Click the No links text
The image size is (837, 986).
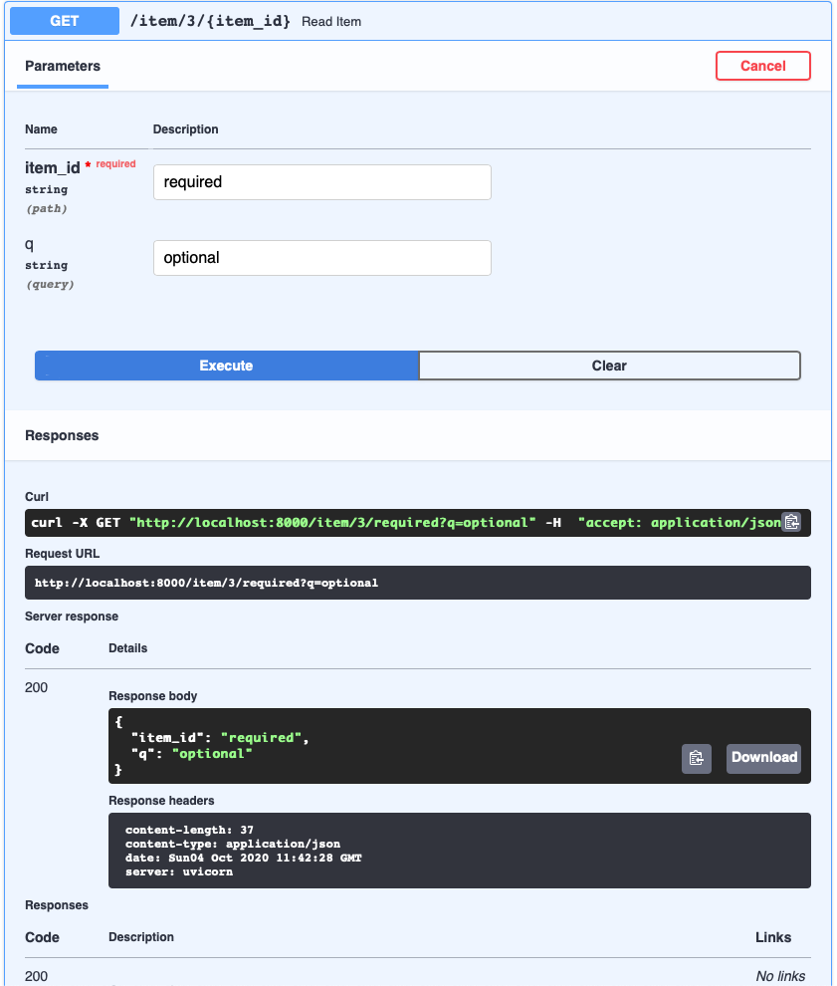click(x=780, y=976)
